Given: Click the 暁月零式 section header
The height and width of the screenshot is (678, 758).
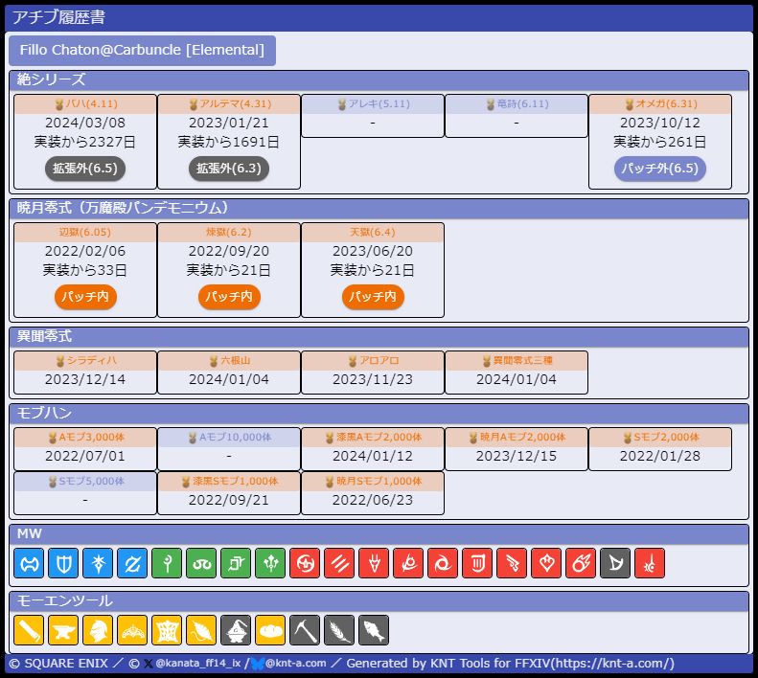Looking at the screenshot, I should 379,208.
